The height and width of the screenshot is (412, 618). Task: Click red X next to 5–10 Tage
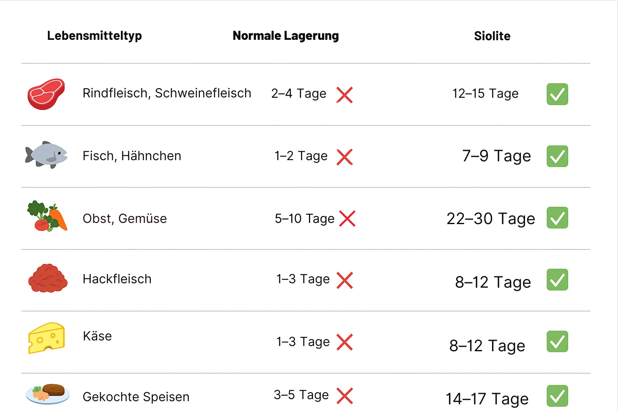tap(347, 218)
